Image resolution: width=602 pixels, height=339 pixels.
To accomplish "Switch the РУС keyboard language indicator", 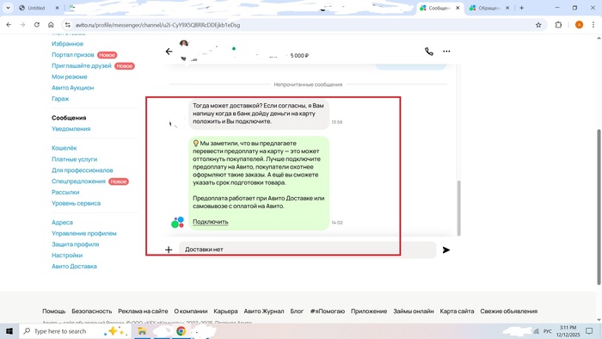I will (548, 331).
